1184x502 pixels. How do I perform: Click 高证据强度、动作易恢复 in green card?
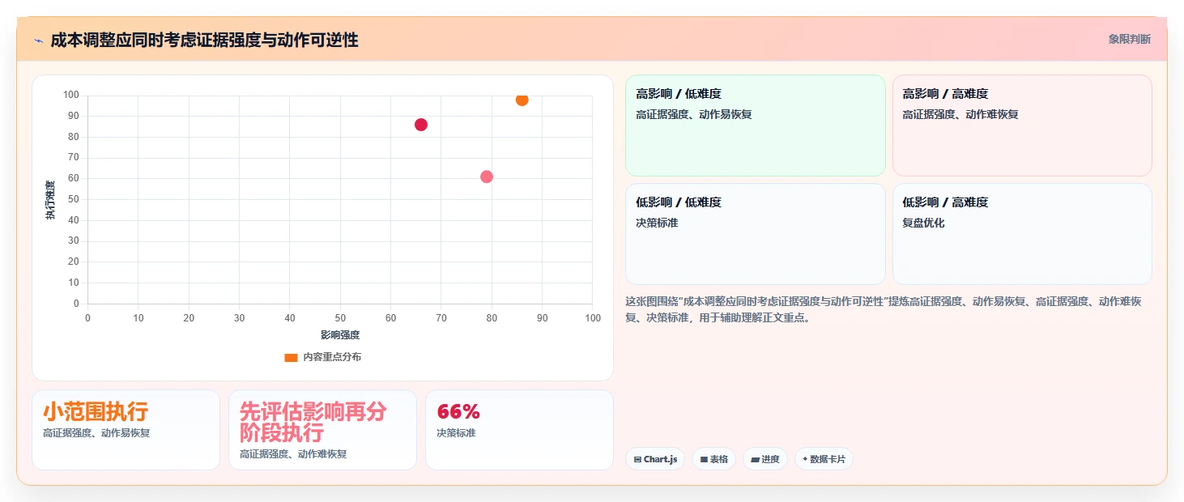694,114
